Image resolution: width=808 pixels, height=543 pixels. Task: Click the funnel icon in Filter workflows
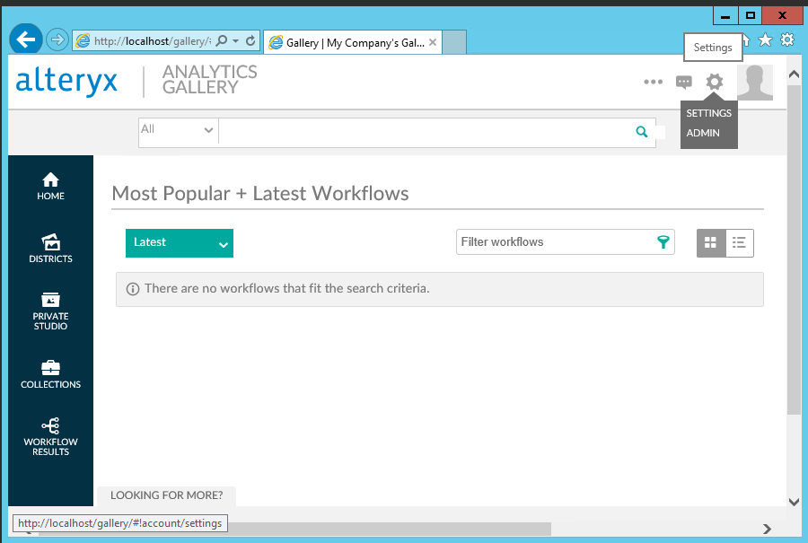coord(663,241)
